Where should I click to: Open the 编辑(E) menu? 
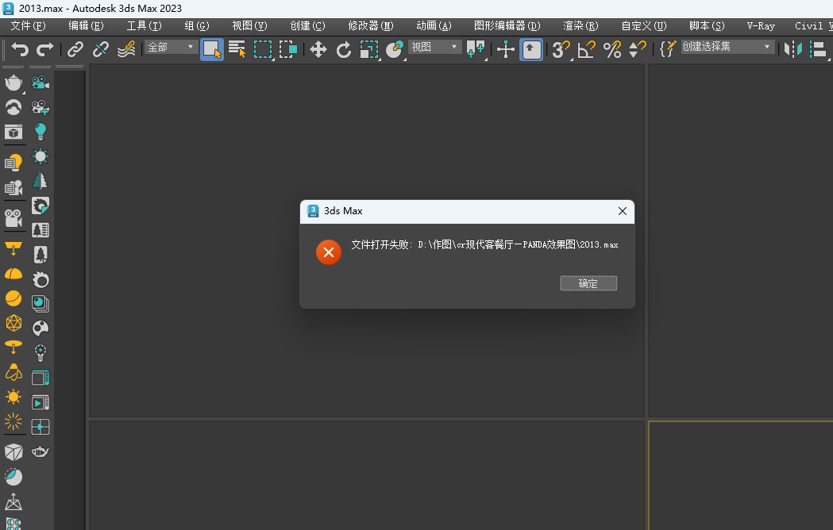(x=86, y=25)
